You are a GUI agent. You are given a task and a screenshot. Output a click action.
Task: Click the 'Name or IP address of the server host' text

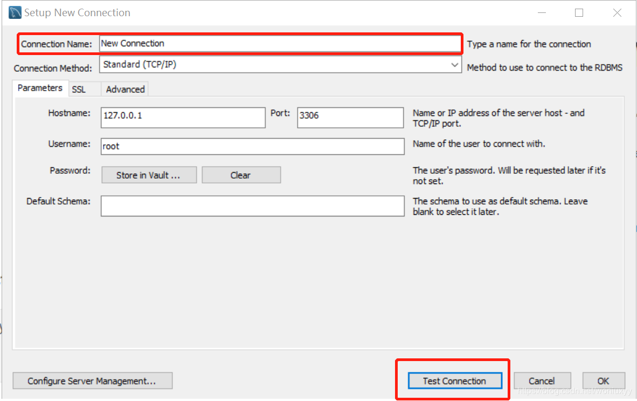pos(498,118)
